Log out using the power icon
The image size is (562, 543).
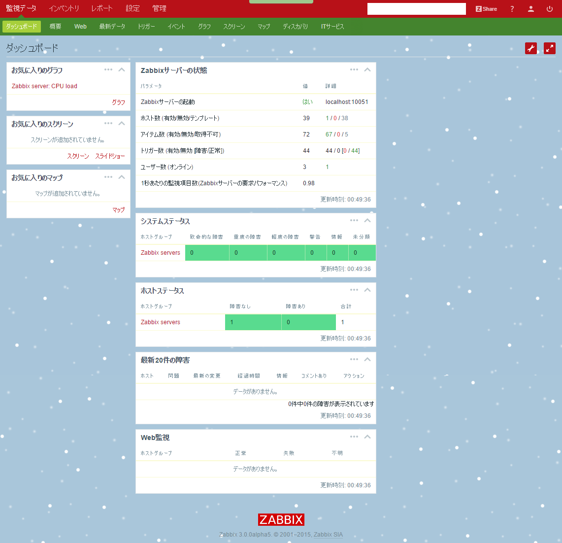tap(549, 8)
